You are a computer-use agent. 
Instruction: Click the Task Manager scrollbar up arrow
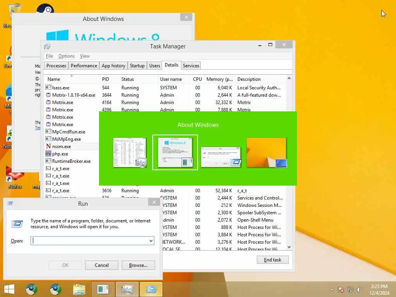(289, 79)
